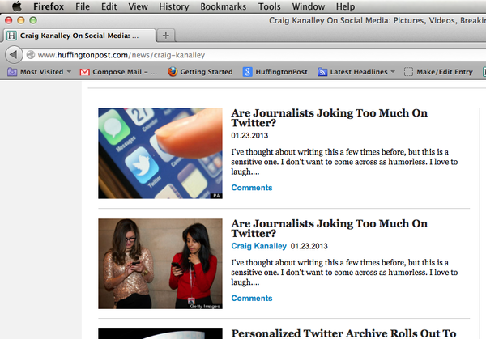Image resolution: width=486 pixels, height=339 pixels.
Task: Click the RSS feed icon for Latest Headlines
Action: click(x=322, y=72)
